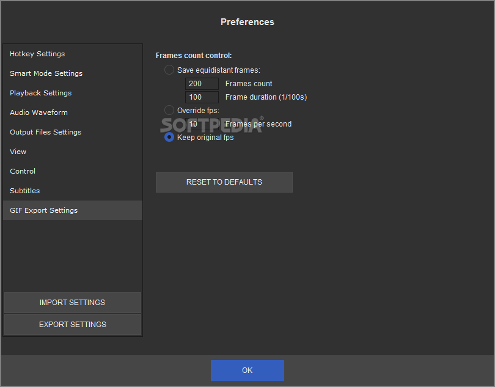This screenshot has height=387, width=495.
Task: Click RESET TO DEFAULTS button
Action: pyautogui.click(x=224, y=182)
